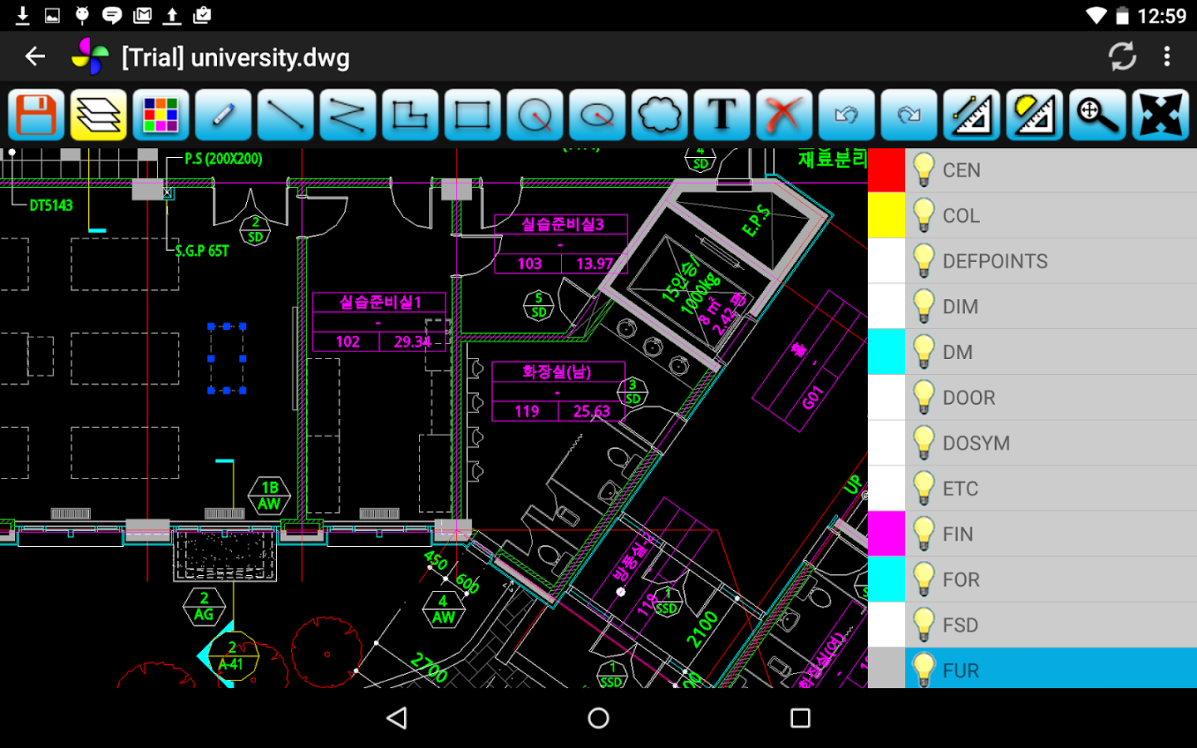Save the current drawing

tap(34, 115)
